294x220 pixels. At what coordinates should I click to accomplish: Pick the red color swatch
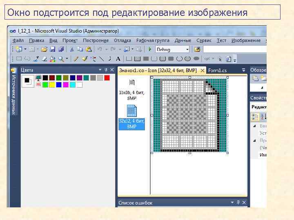107,78
